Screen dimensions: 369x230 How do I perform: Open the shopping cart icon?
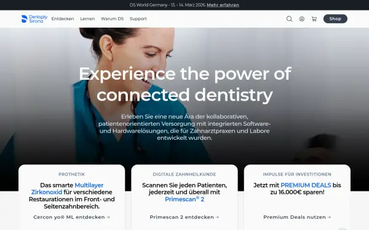(x=314, y=19)
